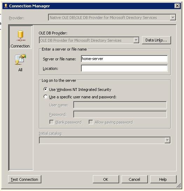Click the Server or file name field
The height and width of the screenshot is (191, 184).
124,59
